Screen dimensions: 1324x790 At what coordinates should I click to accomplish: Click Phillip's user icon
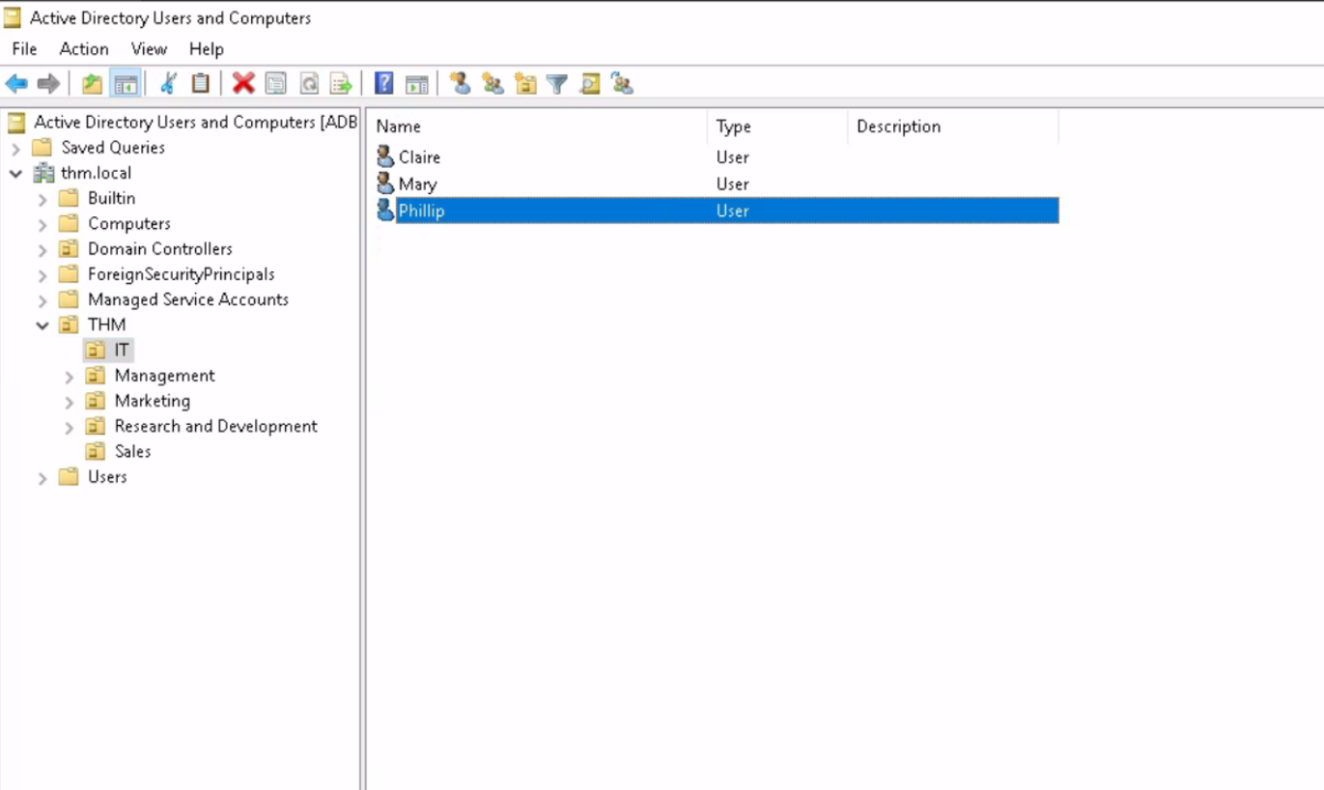point(385,210)
